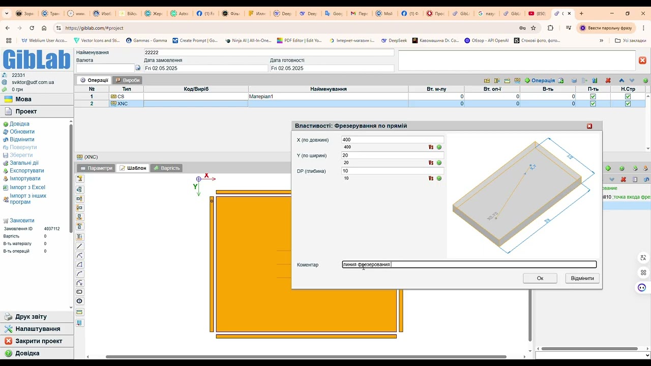The width and height of the screenshot is (651, 366).
Task: Click the Операція add button
Action: pyautogui.click(x=540, y=80)
